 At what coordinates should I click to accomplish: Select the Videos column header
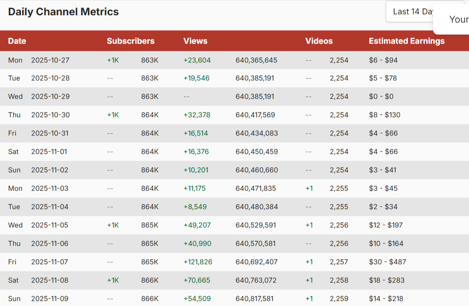(x=319, y=41)
